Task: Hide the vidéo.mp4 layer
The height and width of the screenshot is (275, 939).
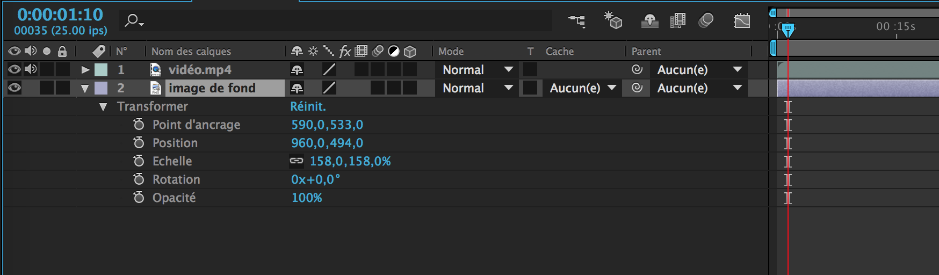Action: point(15,69)
